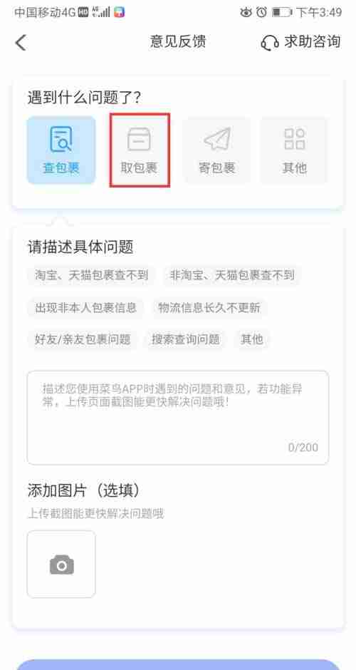Tap the 添加图片（选填） label
Viewport: 356px width, 670px height.
(84, 490)
